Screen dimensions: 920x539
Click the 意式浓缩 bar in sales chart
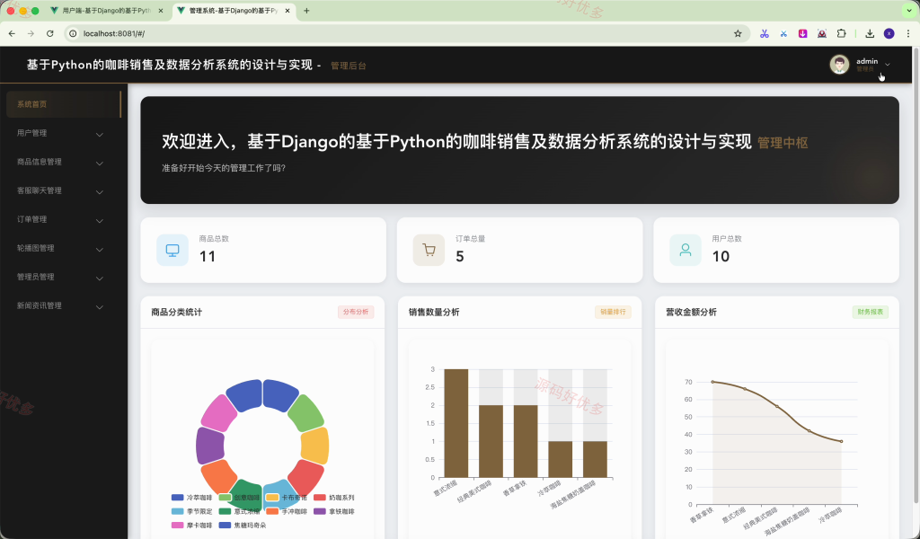(456, 423)
